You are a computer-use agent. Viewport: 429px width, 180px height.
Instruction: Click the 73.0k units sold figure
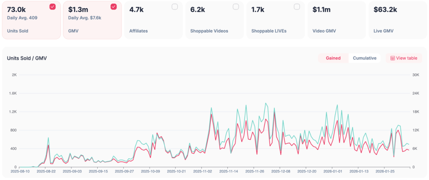click(16, 9)
